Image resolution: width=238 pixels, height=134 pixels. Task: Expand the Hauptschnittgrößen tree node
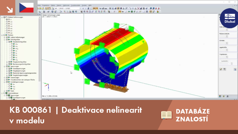[x=7, y=62]
